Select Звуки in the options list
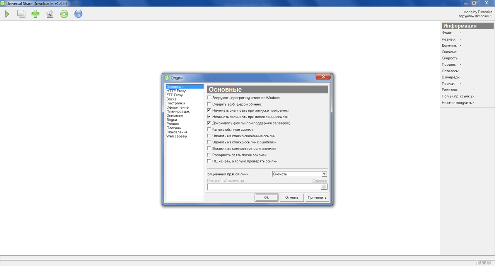The width and height of the screenshot is (495, 266). tap(172, 120)
